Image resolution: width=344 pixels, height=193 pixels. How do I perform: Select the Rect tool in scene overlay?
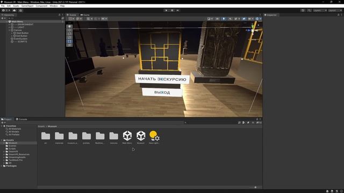[x=69, y=41]
